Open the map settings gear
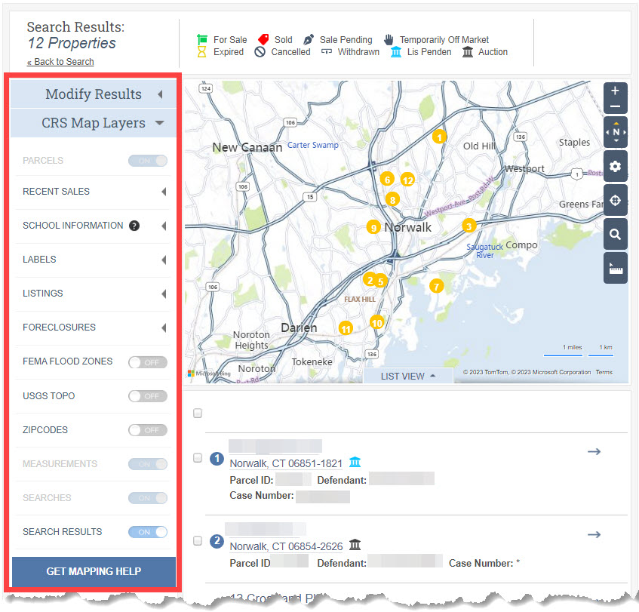639x612 pixels. (x=615, y=166)
